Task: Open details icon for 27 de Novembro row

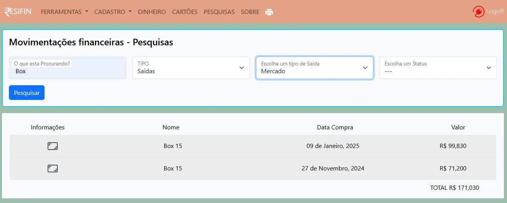Action: [x=53, y=169]
